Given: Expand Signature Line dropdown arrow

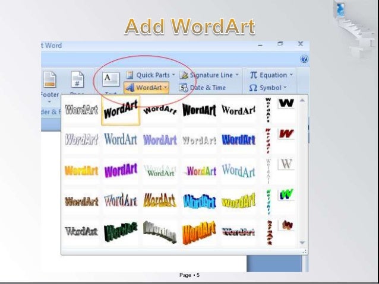Looking at the screenshot, I should (237, 75).
